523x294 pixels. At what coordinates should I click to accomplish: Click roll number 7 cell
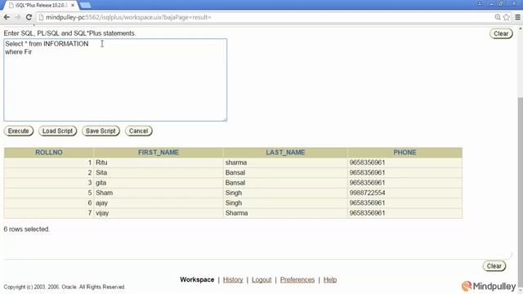[49, 213]
